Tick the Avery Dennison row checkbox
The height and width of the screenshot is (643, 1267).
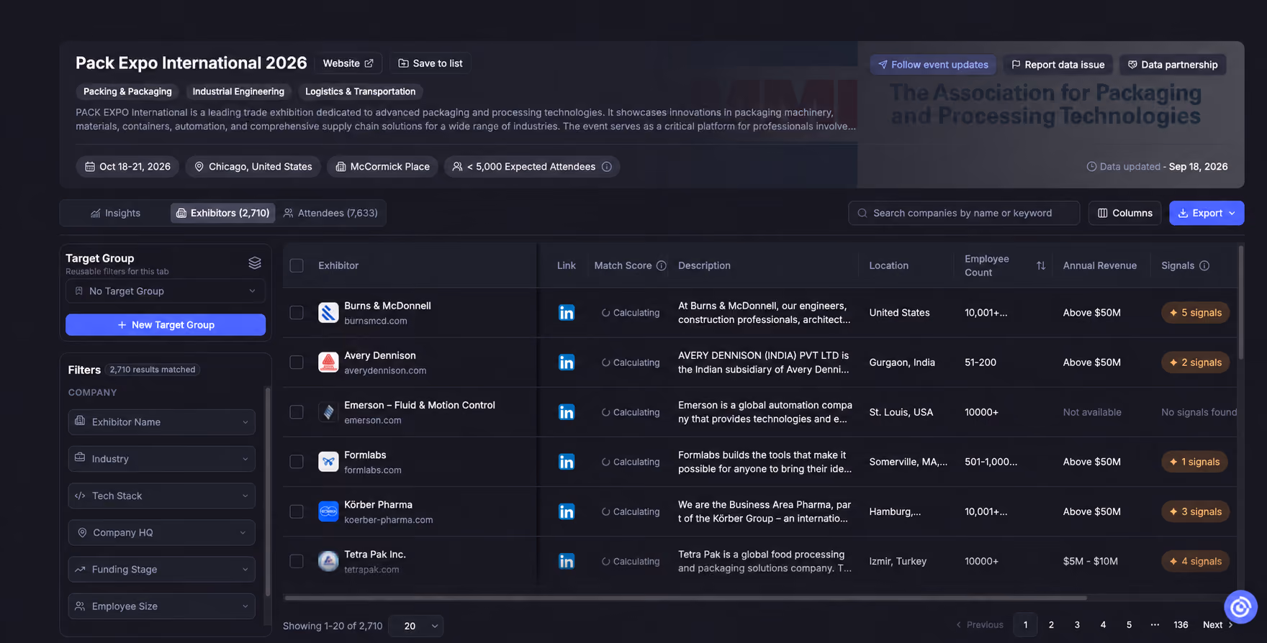click(297, 362)
